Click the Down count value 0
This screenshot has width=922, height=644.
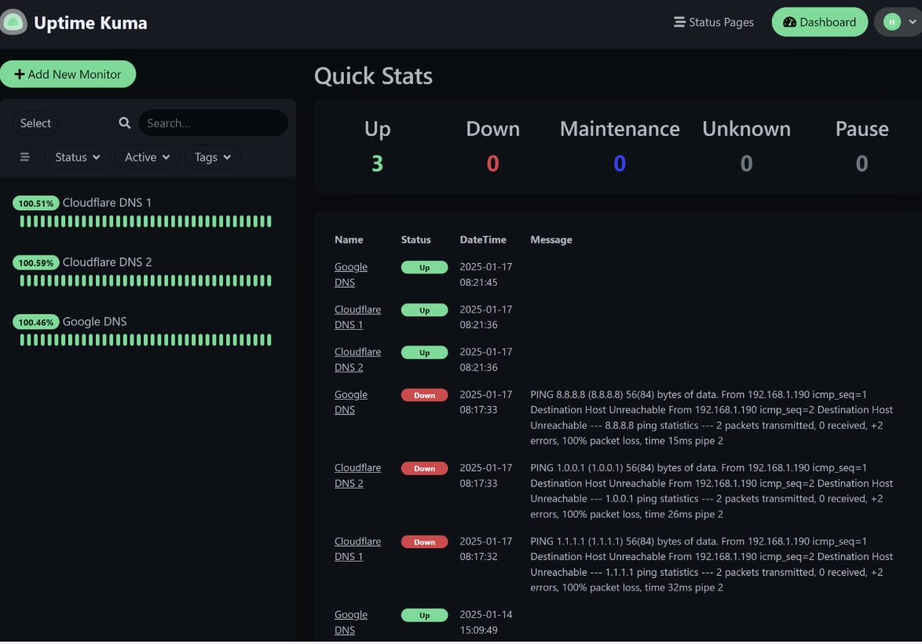(x=492, y=163)
